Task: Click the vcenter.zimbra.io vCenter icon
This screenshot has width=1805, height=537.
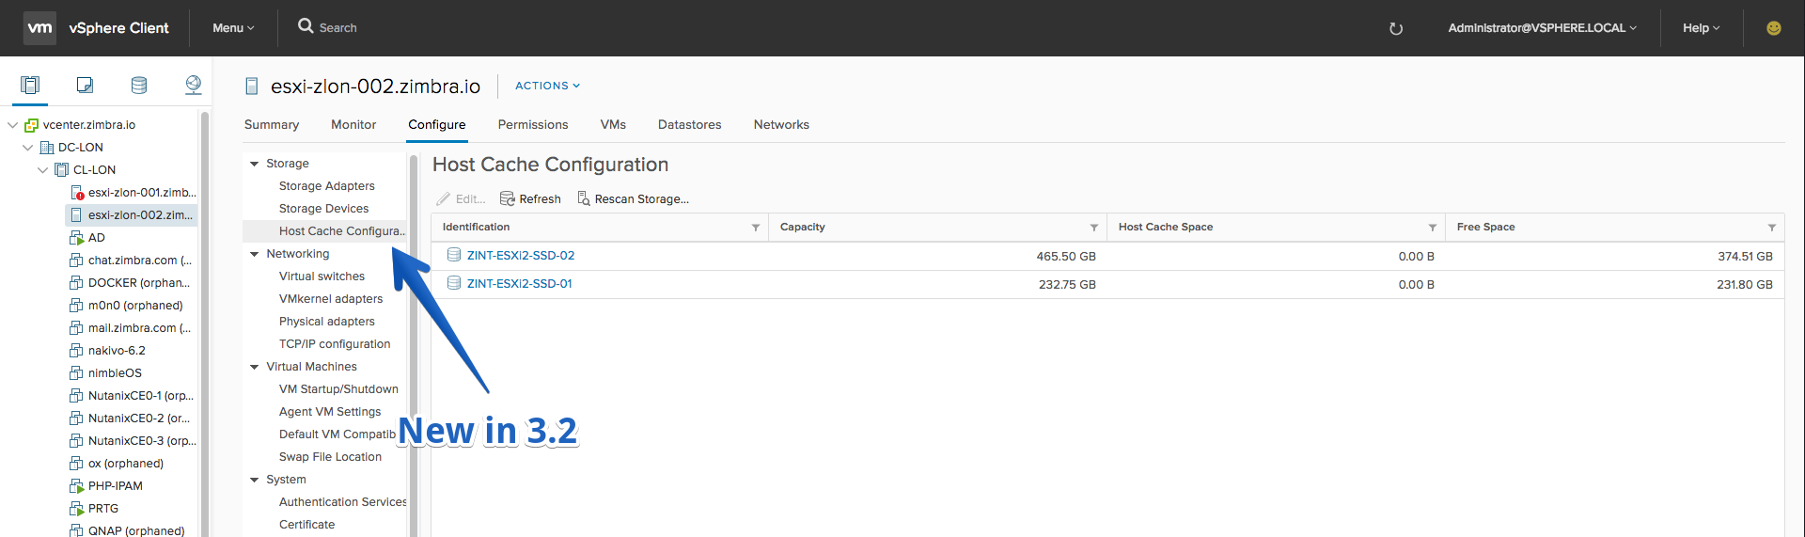Action: tap(31, 125)
